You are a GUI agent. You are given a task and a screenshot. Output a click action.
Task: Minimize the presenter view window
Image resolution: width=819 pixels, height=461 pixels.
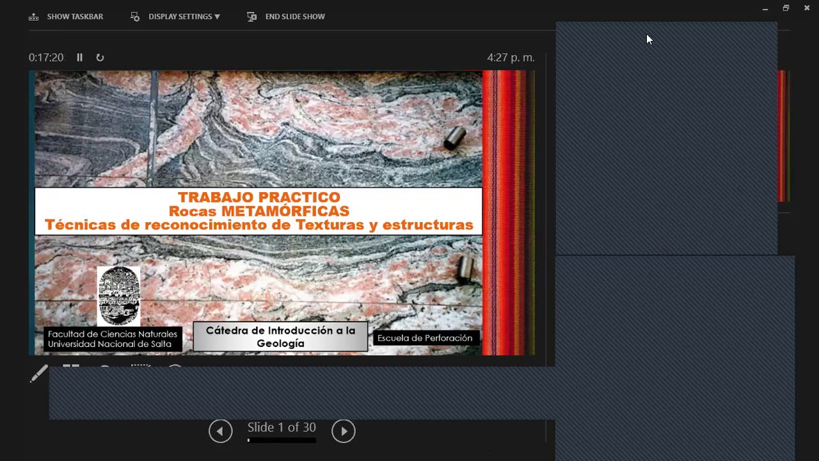tap(765, 8)
